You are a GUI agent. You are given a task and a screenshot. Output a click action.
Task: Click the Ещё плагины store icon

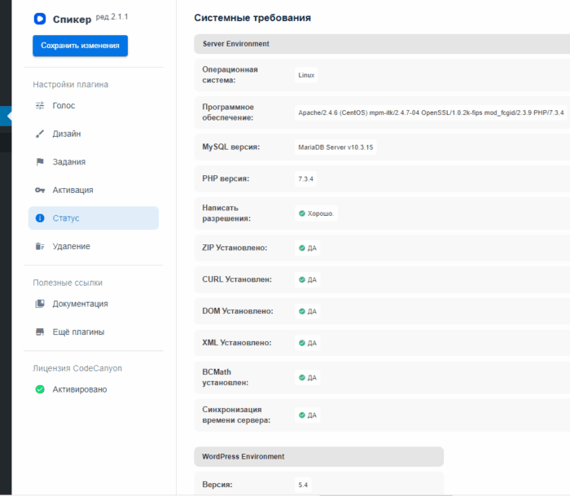tap(40, 332)
